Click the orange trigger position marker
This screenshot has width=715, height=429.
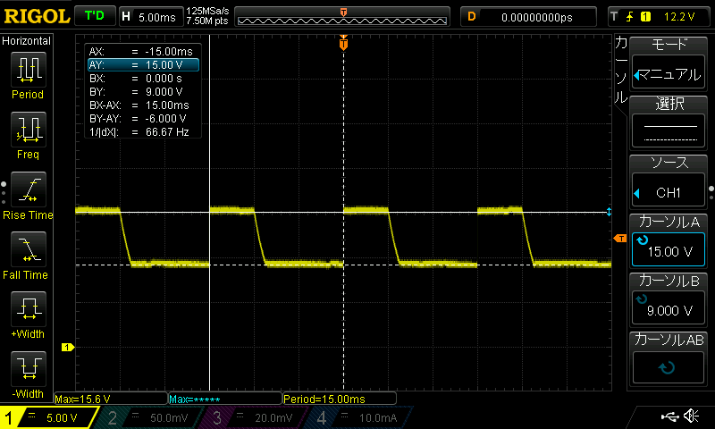pyautogui.click(x=343, y=44)
